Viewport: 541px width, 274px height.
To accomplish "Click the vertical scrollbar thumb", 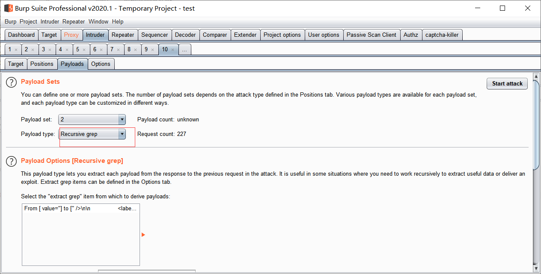I will [x=536, y=125].
